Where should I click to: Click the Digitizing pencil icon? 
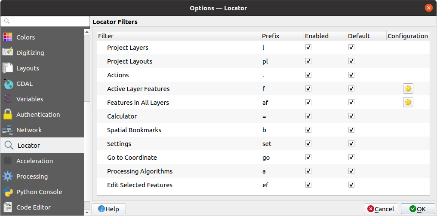(8, 53)
